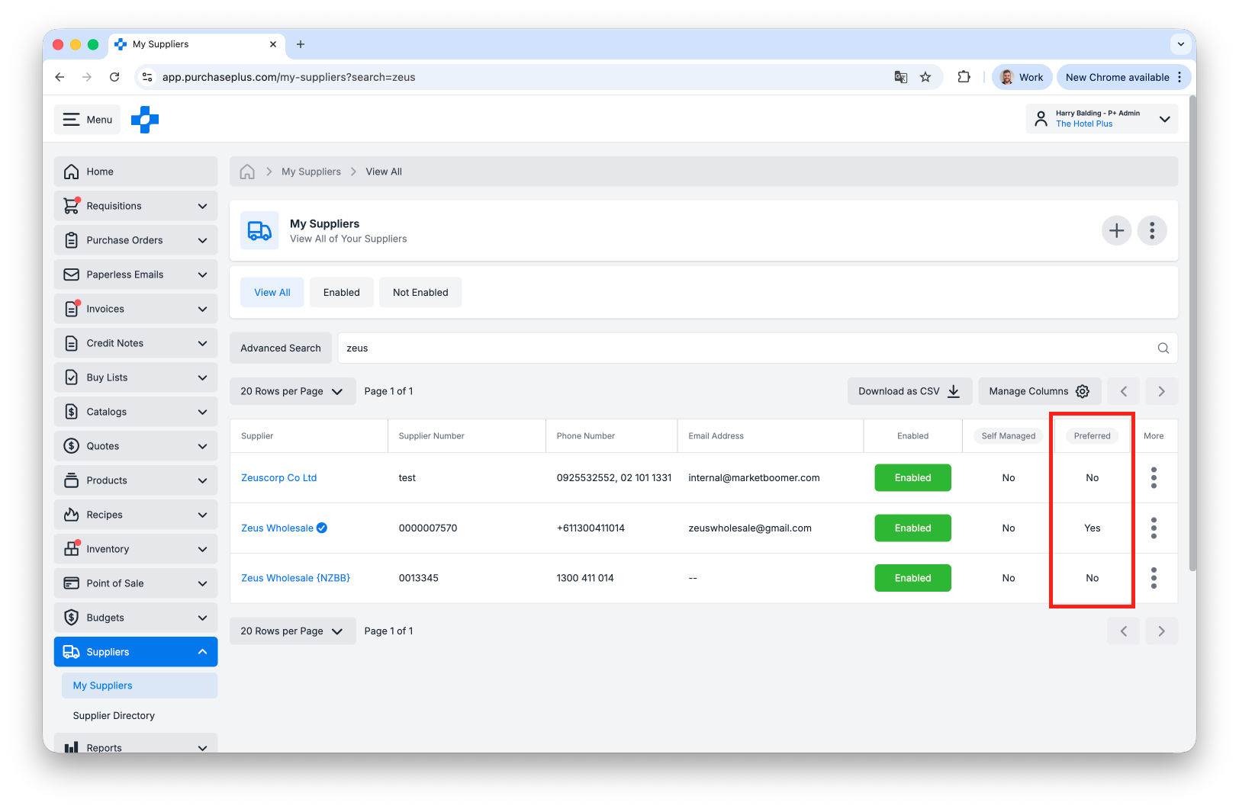Open top 20 Rows per Page dropdown
The image size is (1239, 809).
pos(292,391)
